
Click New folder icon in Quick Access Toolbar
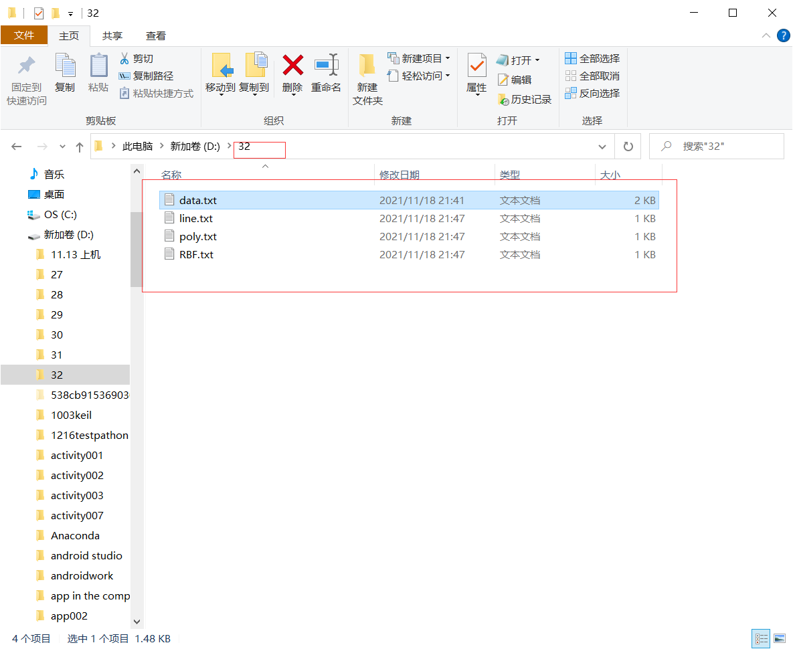[x=55, y=13]
